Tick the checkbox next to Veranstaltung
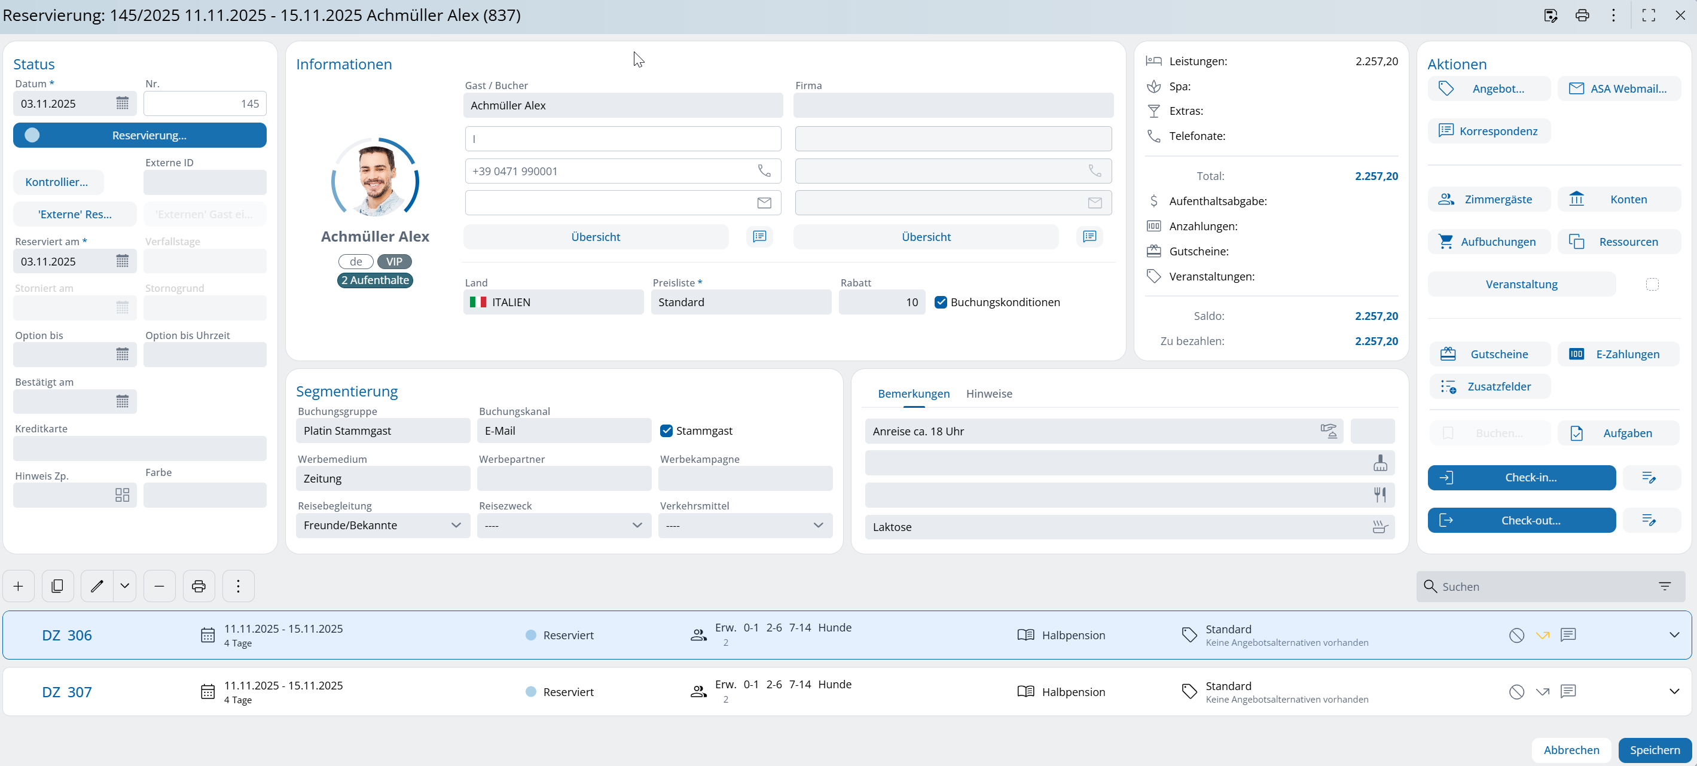Image resolution: width=1697 pixels, height=766 pixels. tap(1652, 285)
